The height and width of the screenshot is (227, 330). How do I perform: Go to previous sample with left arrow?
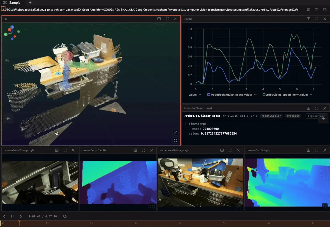click(x=8, y=119)
